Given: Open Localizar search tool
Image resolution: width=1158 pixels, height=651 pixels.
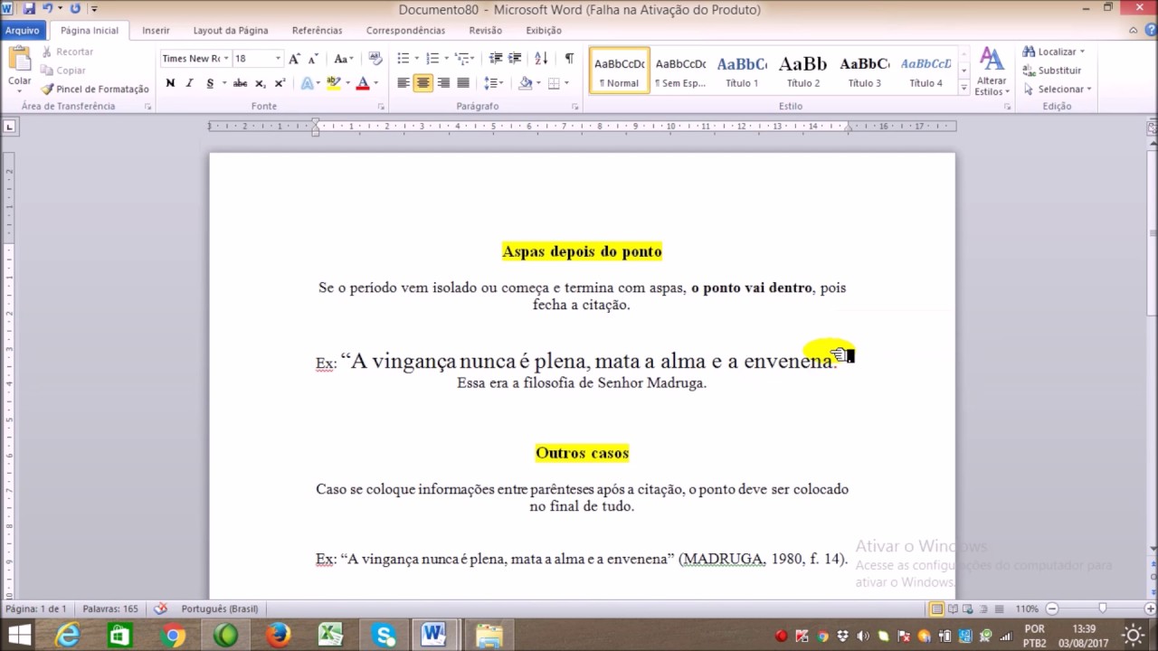Looking at the screenshot, I should 1054,52.
